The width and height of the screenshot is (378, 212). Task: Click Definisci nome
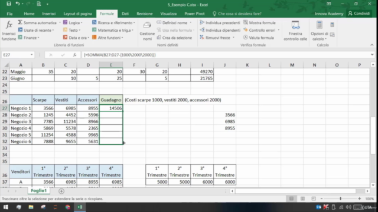click(172, 22)
